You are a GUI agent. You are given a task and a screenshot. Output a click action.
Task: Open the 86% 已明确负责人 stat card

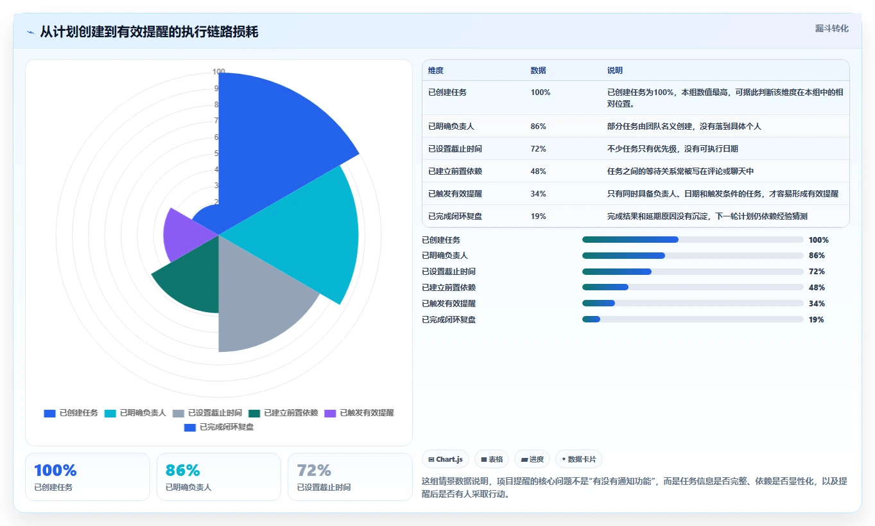point(219,477)
